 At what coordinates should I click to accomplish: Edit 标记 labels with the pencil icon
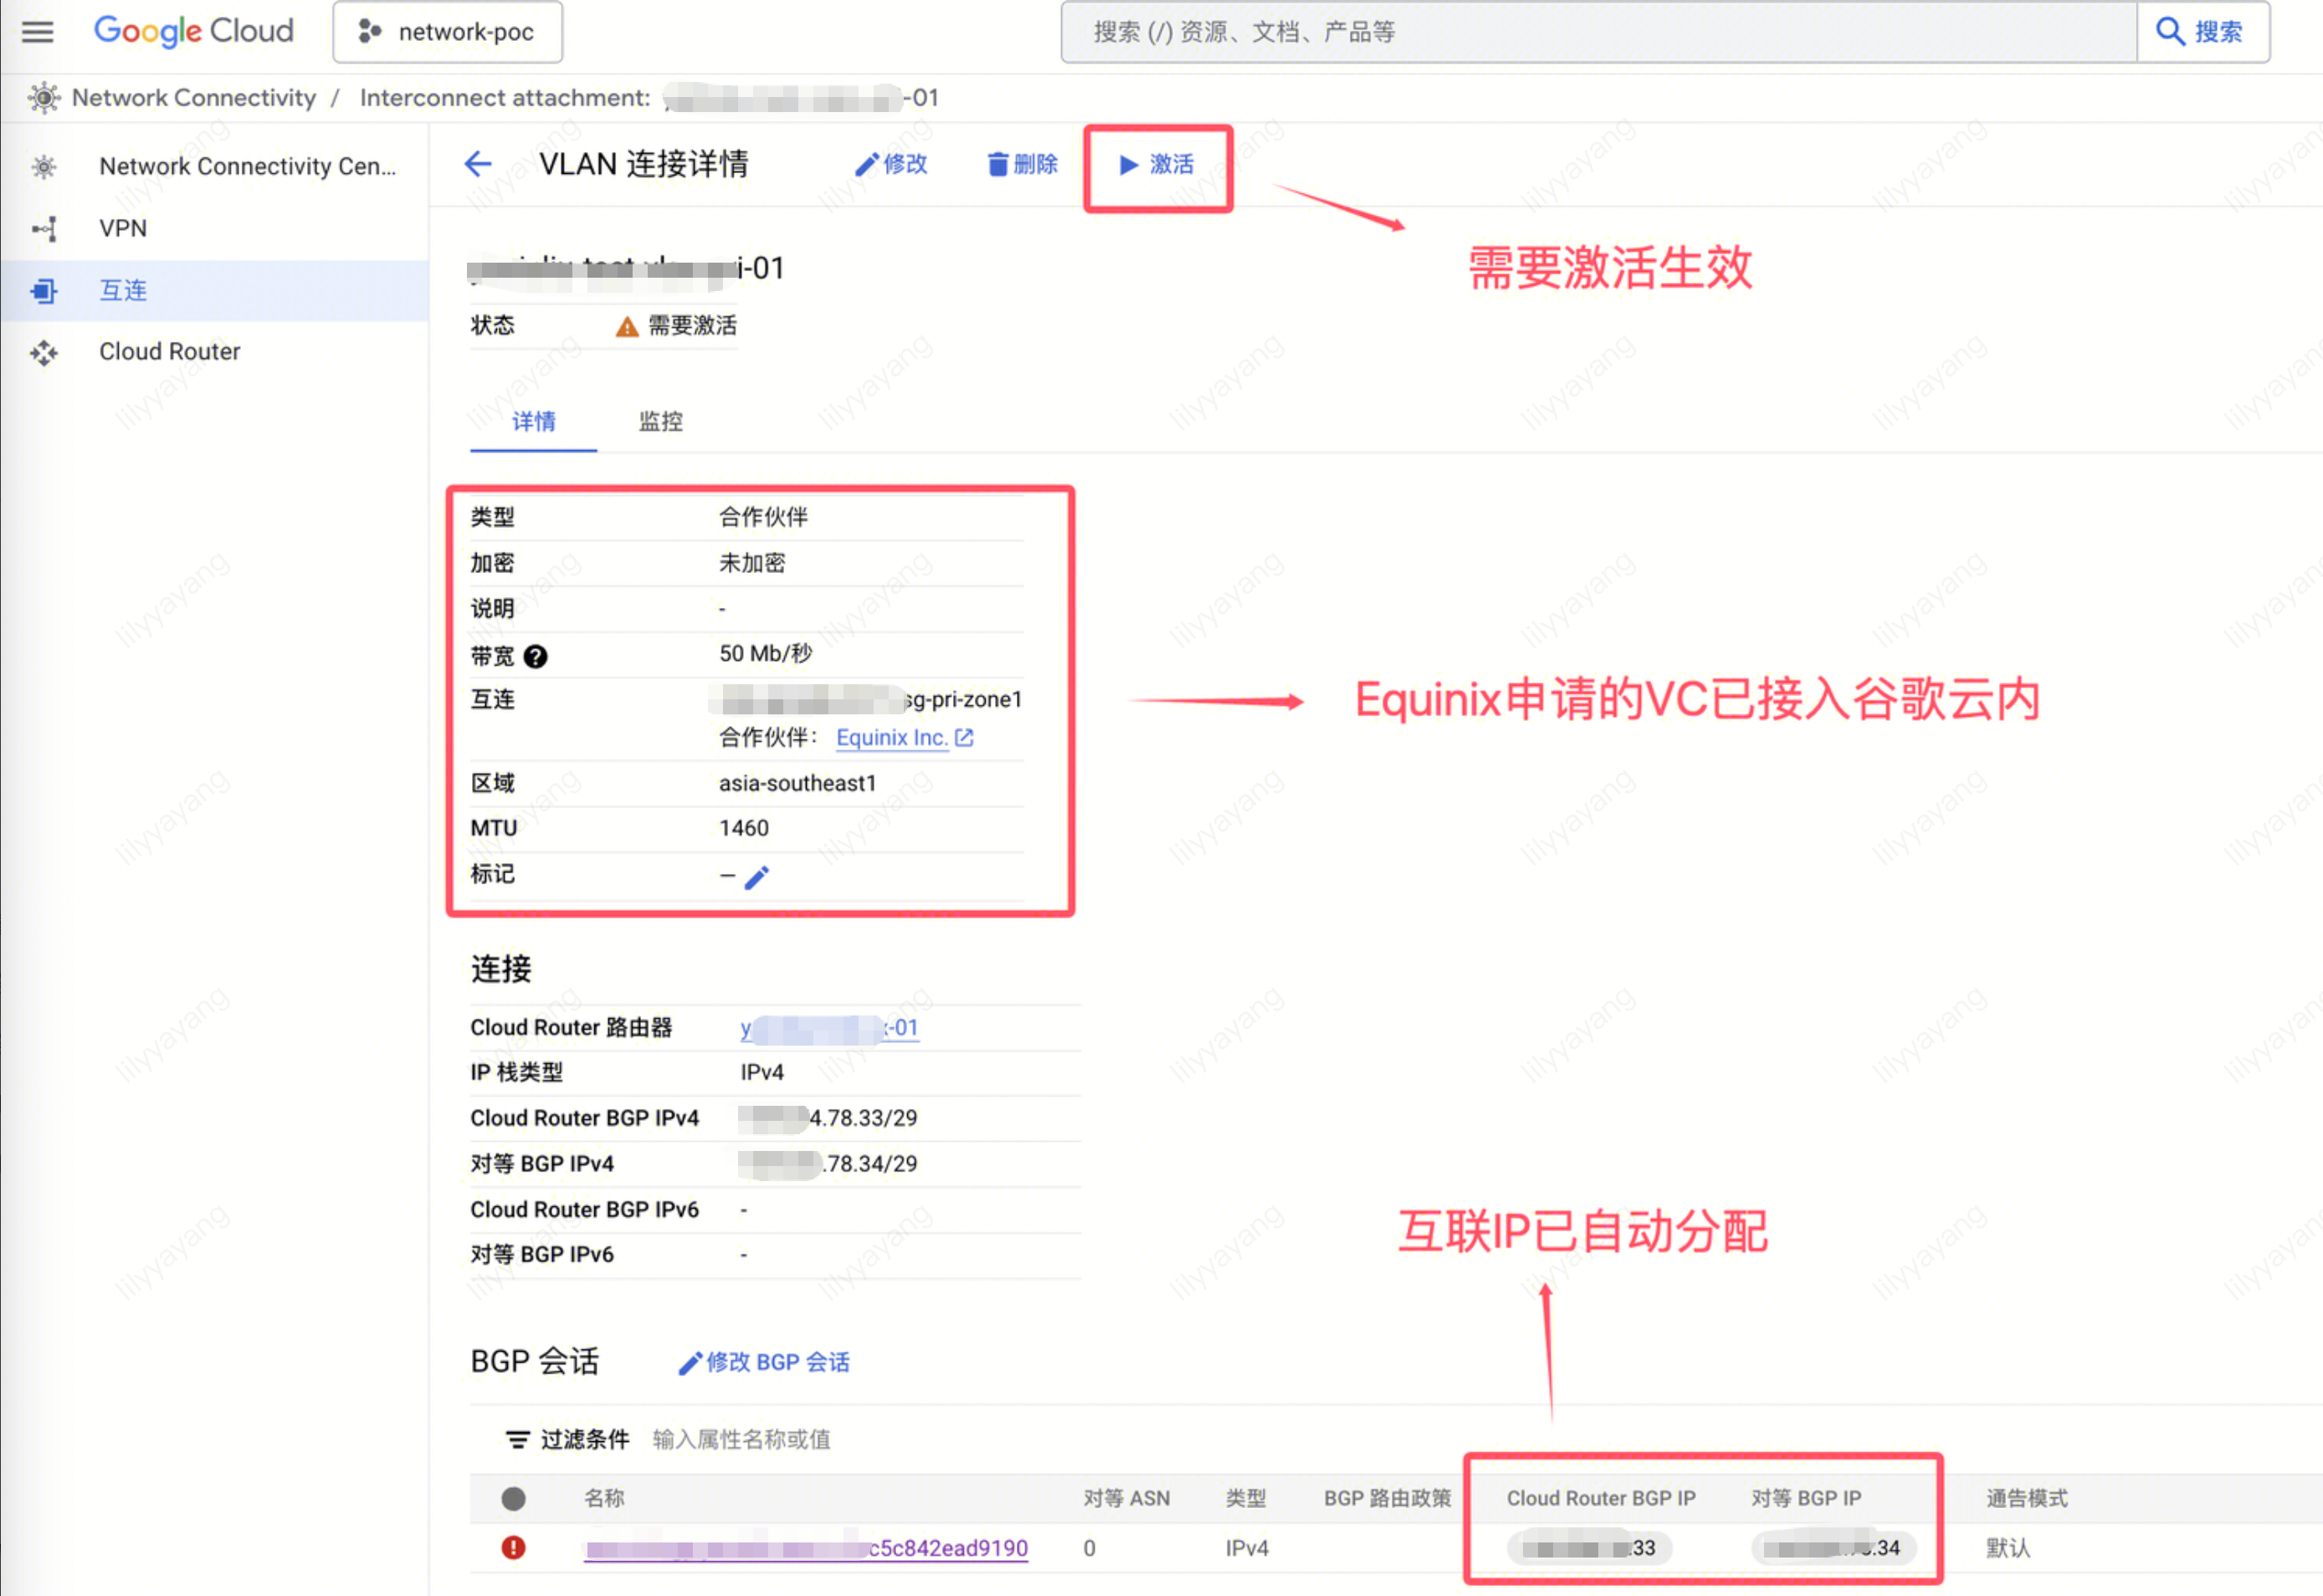pos(757,877)
